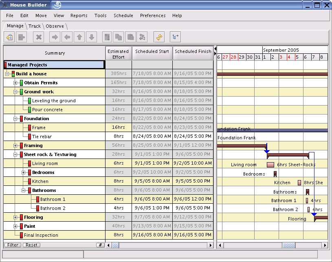Screen dimensions: 332x262
Task: Click the table horizontal scrollbar thumb
Action: point(115,245)
